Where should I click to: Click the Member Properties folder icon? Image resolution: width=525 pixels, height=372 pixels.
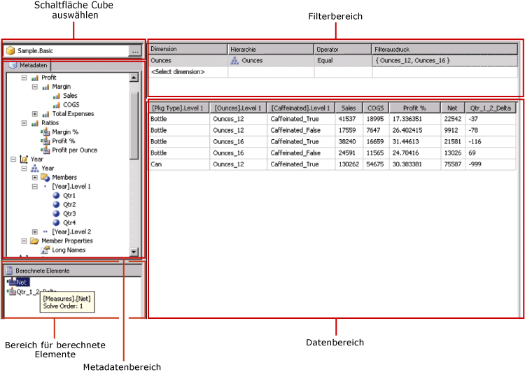point(34,241)
